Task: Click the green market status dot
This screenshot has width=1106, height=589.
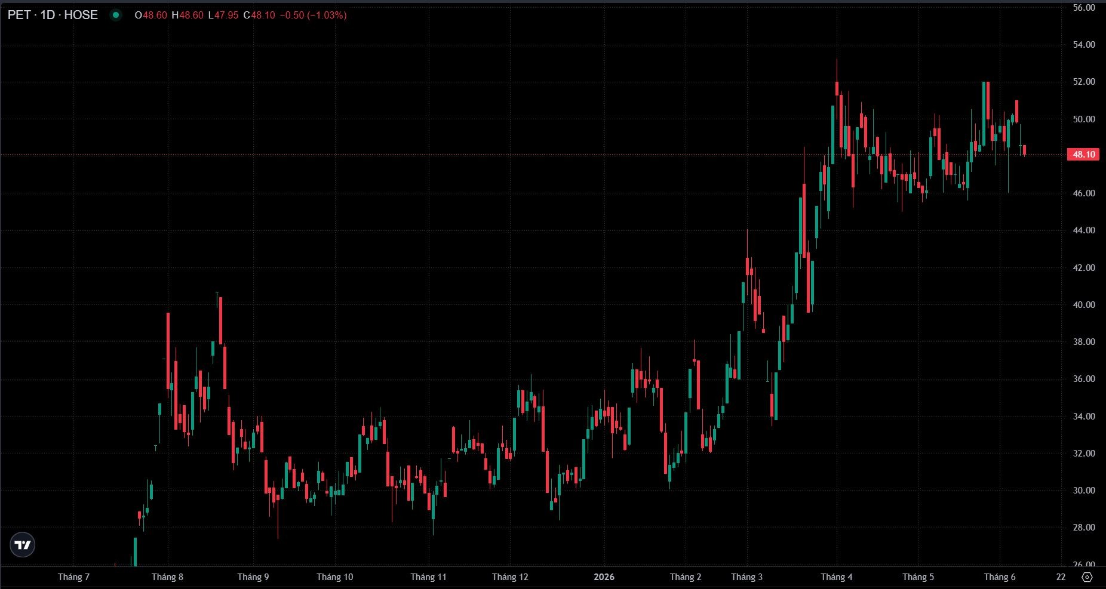Action: pyautogui.click(x=116, y=15)
